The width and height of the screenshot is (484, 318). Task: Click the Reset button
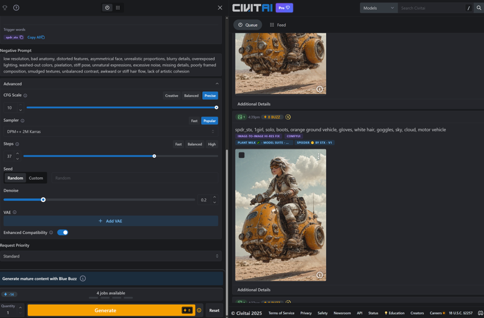(x=214, y=310)
